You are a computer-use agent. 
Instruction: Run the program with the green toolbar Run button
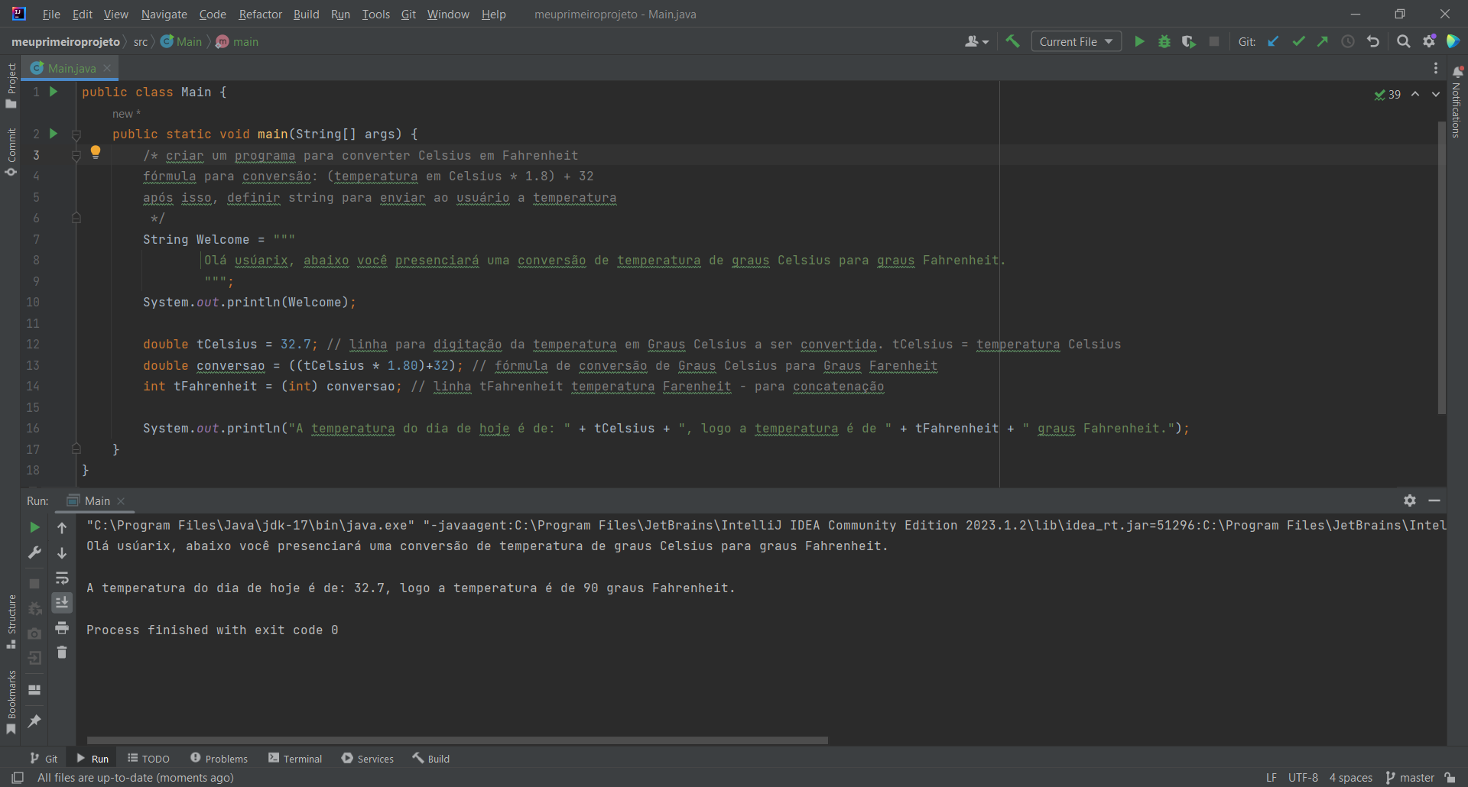click(1139, 42)
